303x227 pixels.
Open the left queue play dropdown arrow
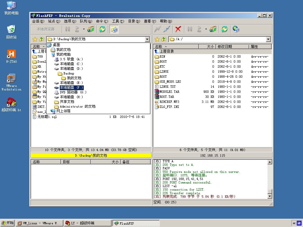coord(84,29)
